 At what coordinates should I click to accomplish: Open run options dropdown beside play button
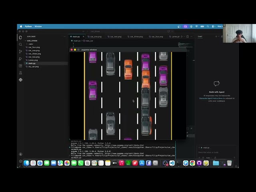184,36
